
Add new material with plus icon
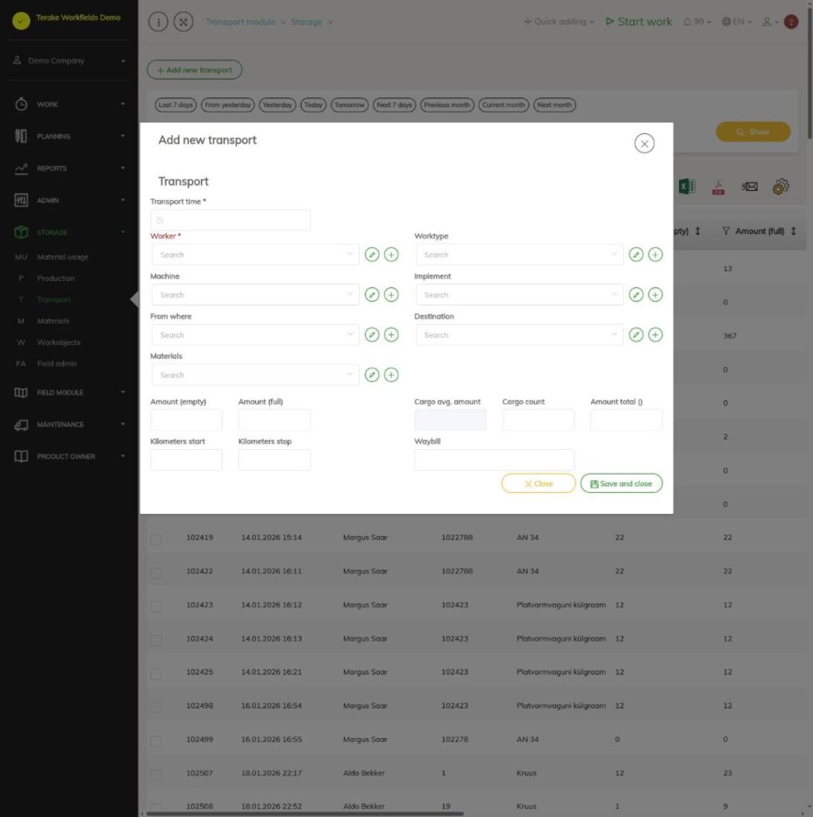pos(392,375)
